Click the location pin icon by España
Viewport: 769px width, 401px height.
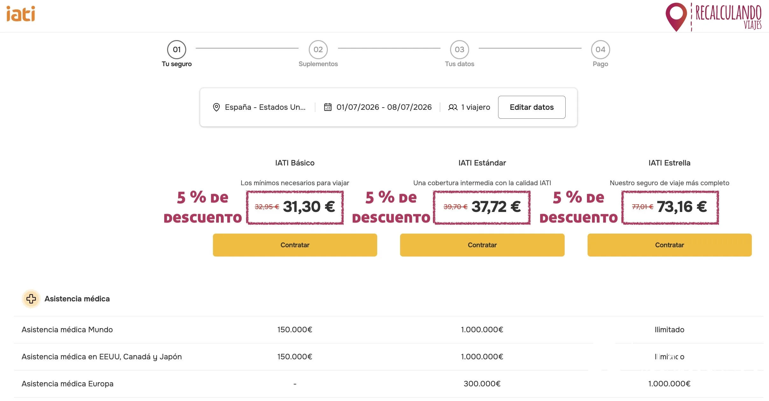[216, 107]
